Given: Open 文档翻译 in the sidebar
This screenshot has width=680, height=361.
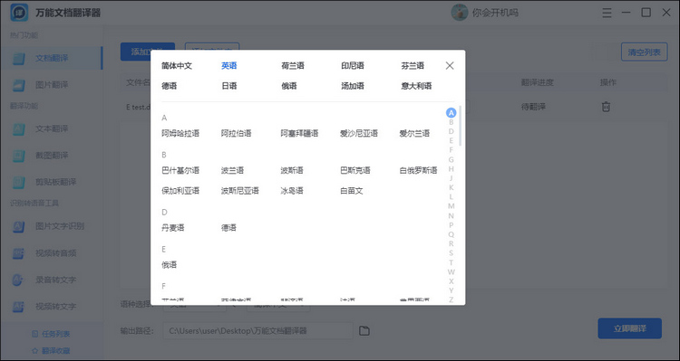Looking at the screenshot, I should tap(52, 58).
